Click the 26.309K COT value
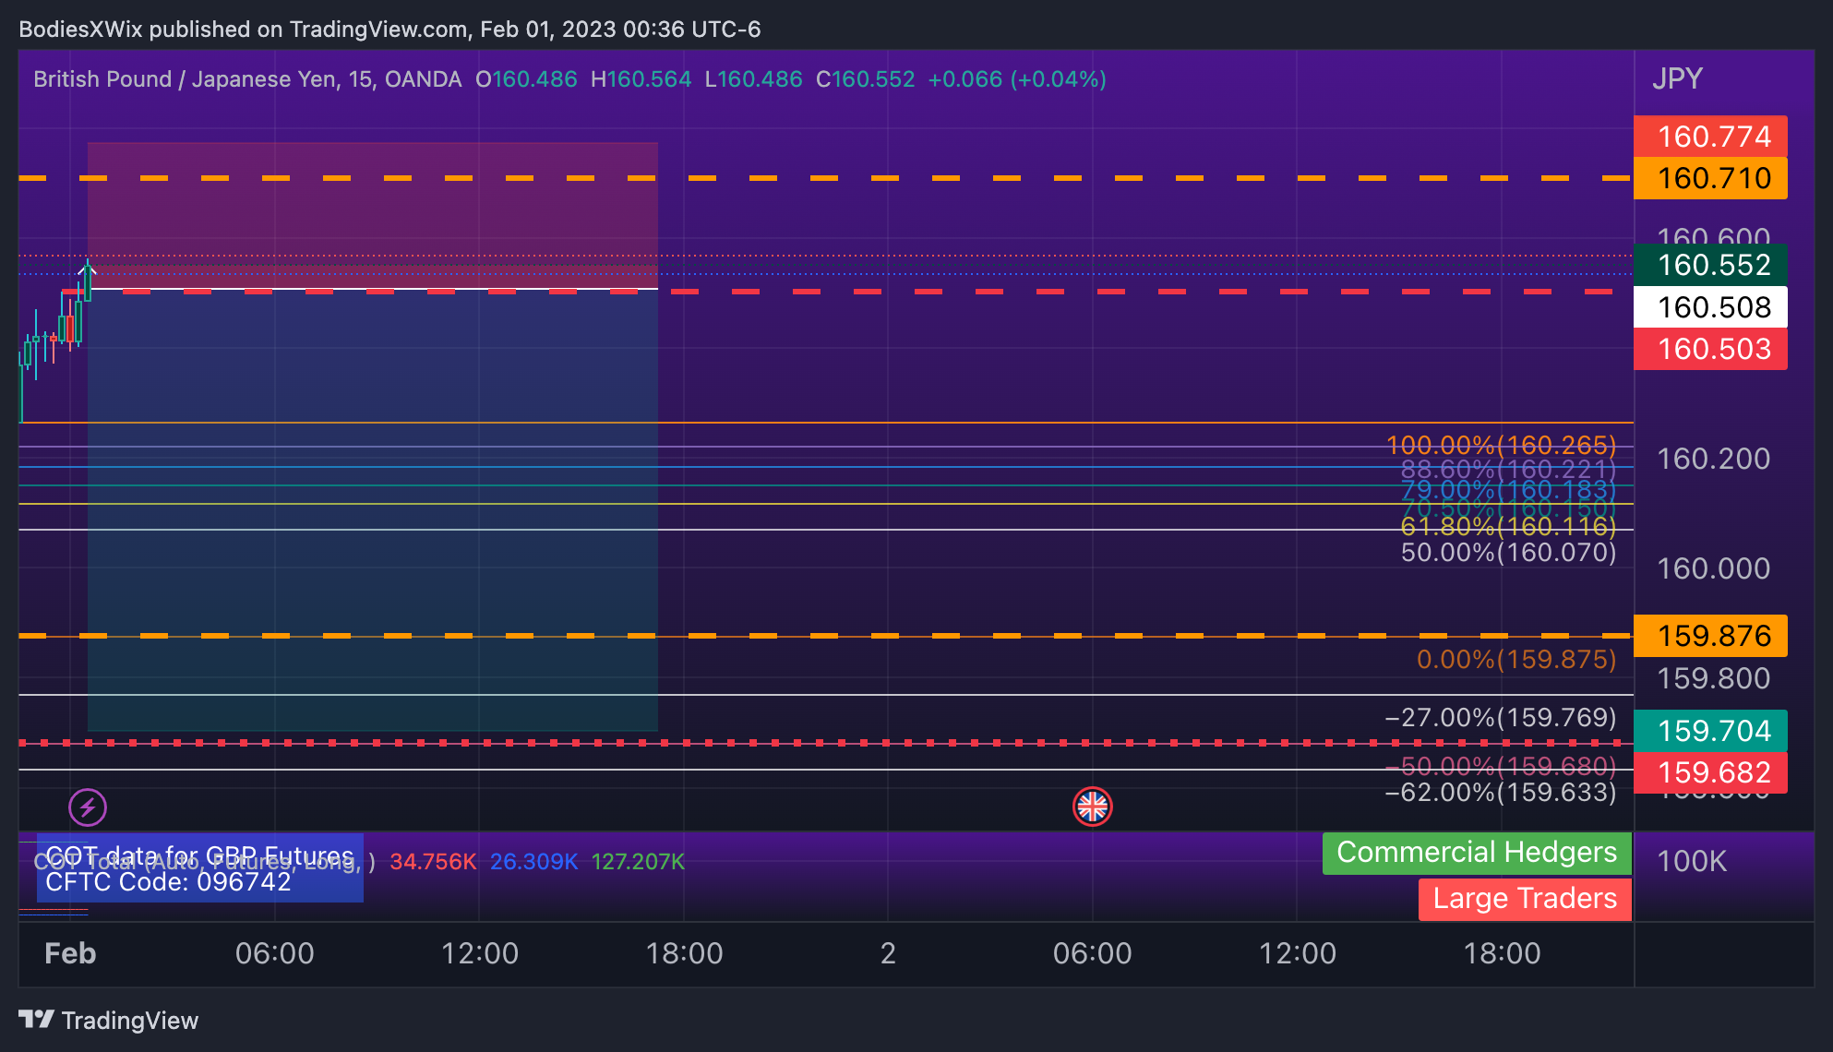Viewport: 1833px width, 1052px height. click(x=533, y=862)
